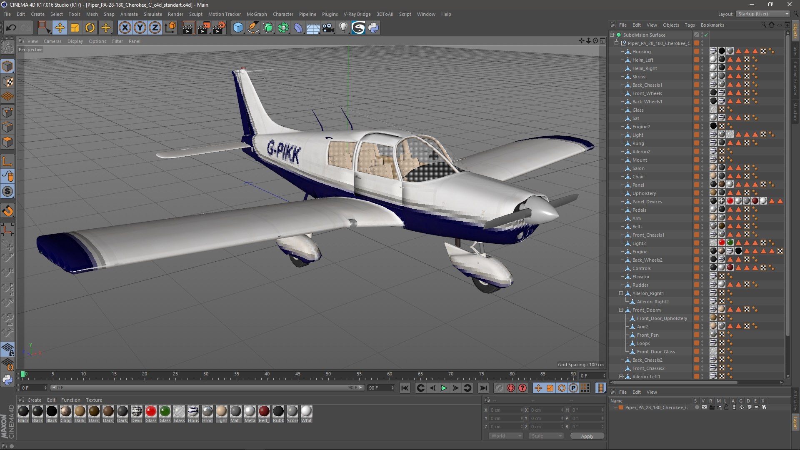Select the Move tool
The width and height of the screenshot is (800, 450).
pos(60,28)
